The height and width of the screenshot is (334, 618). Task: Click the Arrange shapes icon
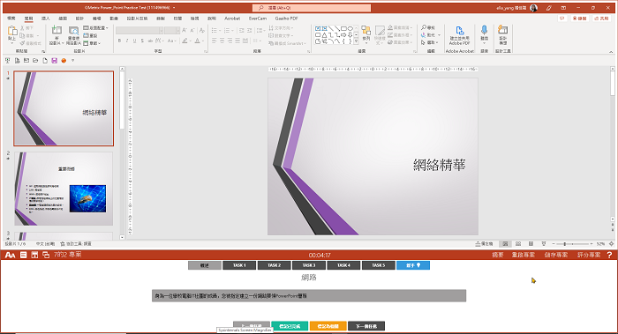[x=366, y=31]
